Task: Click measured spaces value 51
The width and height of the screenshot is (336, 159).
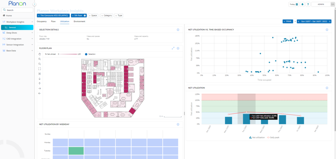Action: [88, 39]
